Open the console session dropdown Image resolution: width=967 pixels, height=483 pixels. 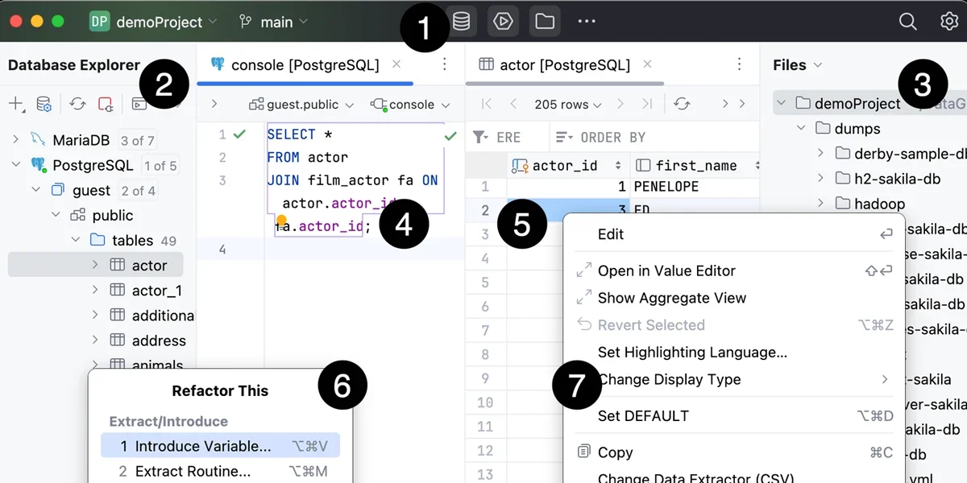[x=410, y=105]
